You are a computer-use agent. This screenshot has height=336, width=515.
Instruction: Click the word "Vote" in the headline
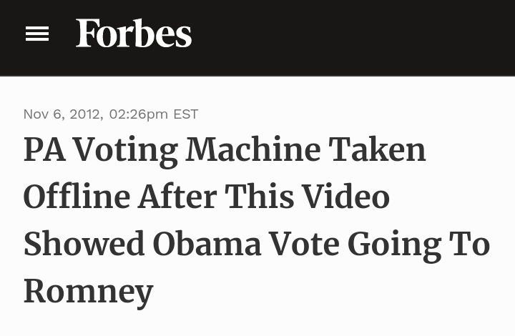304,244
